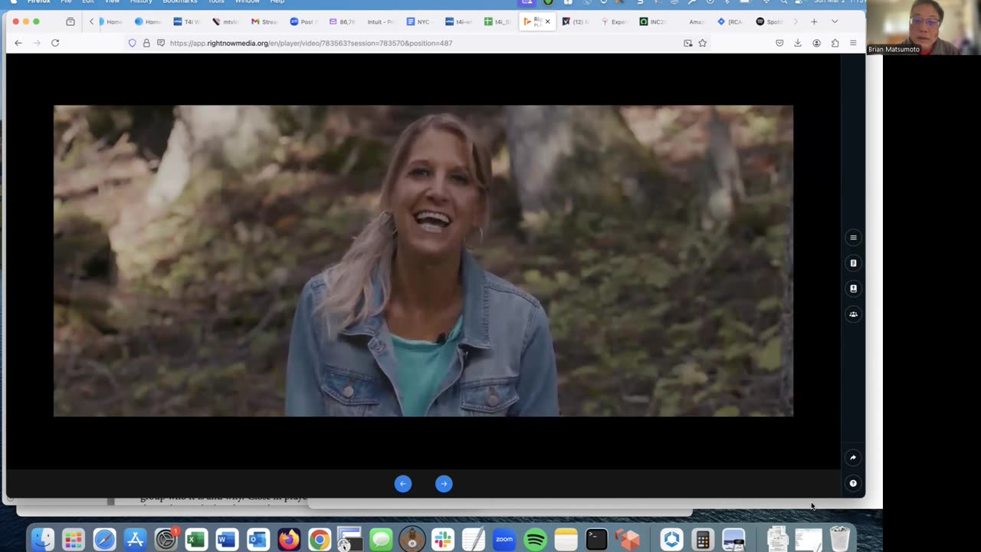This screenshot has height=552, width=981.
Task: Open Spotify app from the Dock
Action: click(x=535, y=539)
